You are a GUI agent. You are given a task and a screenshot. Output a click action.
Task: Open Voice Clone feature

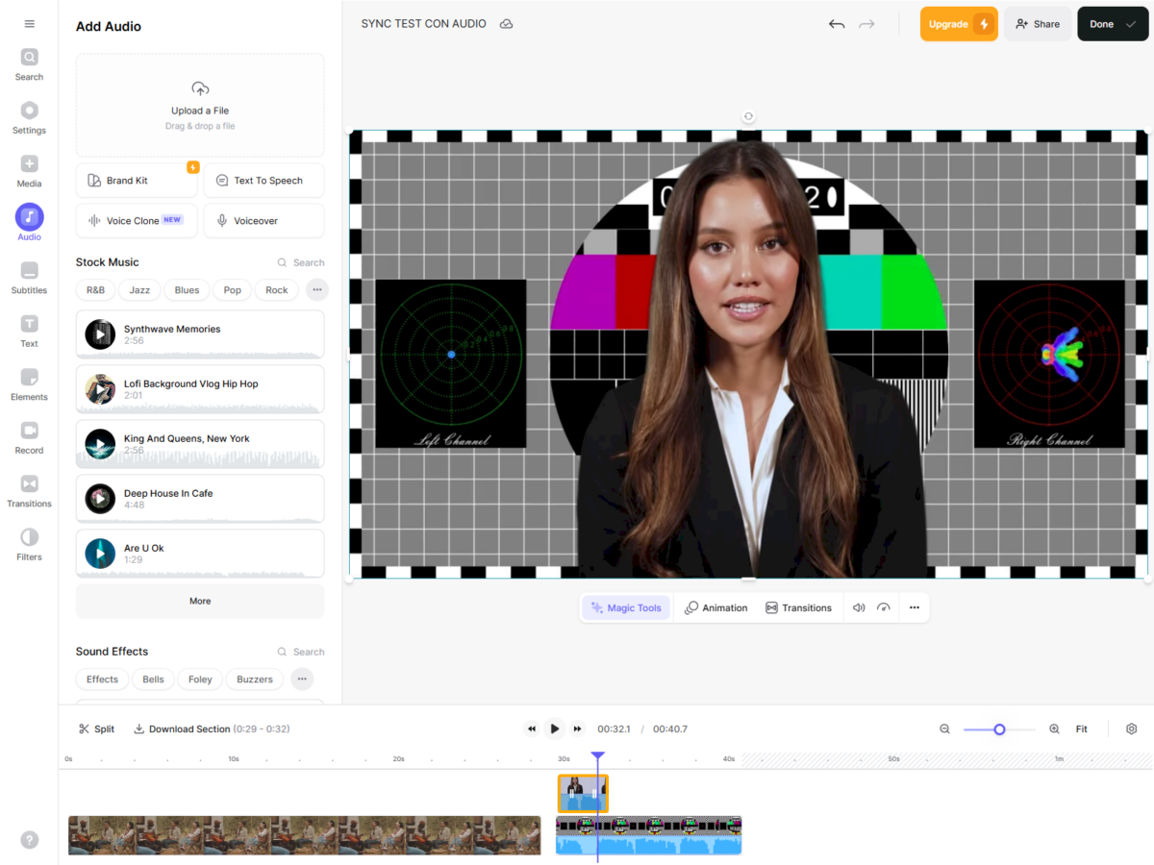coord(137,220)
